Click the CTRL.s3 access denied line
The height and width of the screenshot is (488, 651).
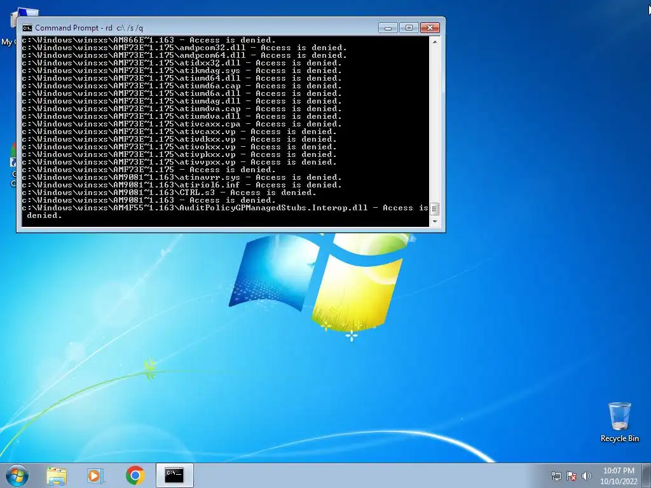[x=169, y=193]
